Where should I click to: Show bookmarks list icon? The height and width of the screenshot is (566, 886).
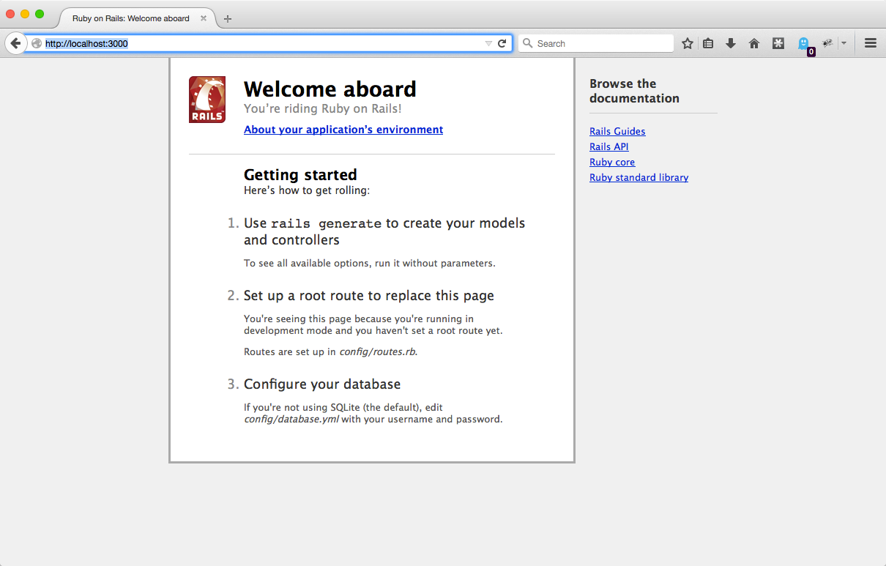[x=708, y=43]
